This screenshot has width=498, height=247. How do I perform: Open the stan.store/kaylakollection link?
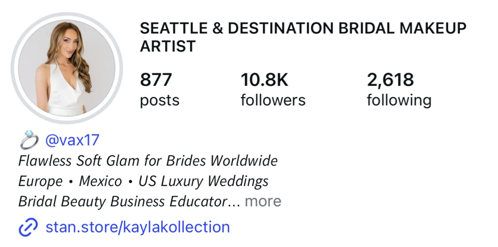tap(137, 227)
